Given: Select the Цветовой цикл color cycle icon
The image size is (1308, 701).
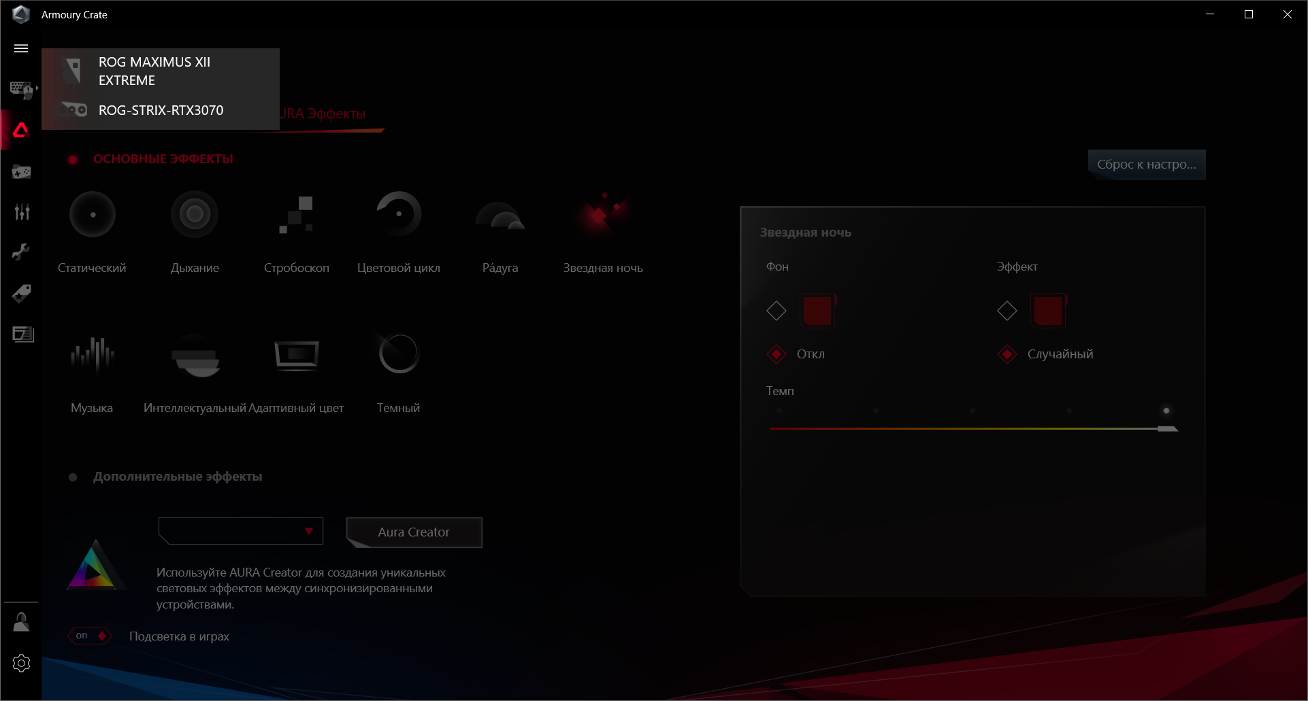Looking at the screenshot, I should (x=399, y=213).
